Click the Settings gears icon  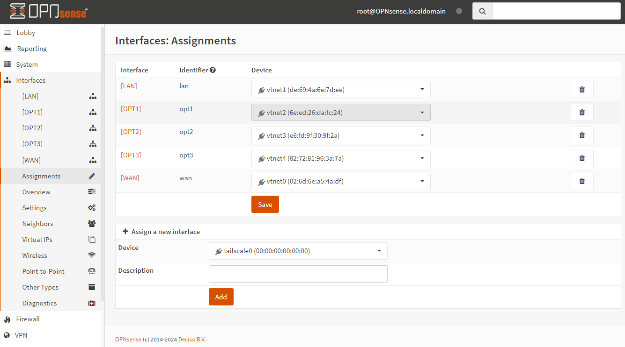click(92, 208)
